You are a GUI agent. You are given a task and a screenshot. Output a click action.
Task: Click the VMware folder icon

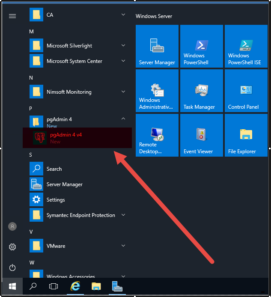pyautogui.click(x=36, y=246)
